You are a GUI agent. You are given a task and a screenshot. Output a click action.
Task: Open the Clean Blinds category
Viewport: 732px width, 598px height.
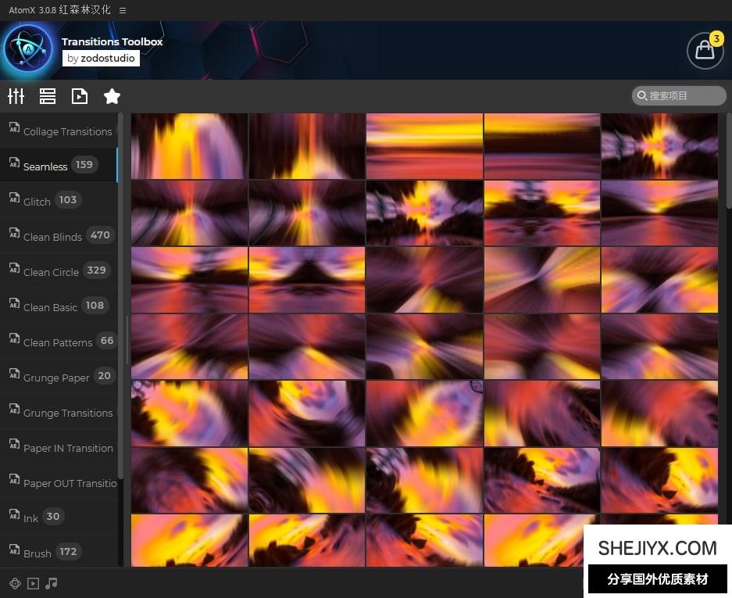(x=52, y=237)
